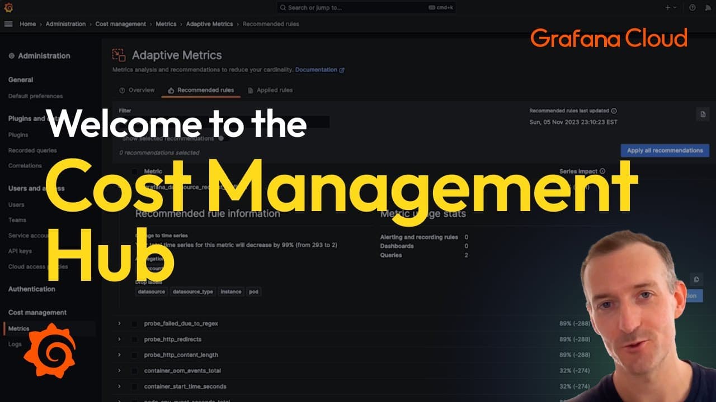Click the pod drop label tag

click(254, 291)
